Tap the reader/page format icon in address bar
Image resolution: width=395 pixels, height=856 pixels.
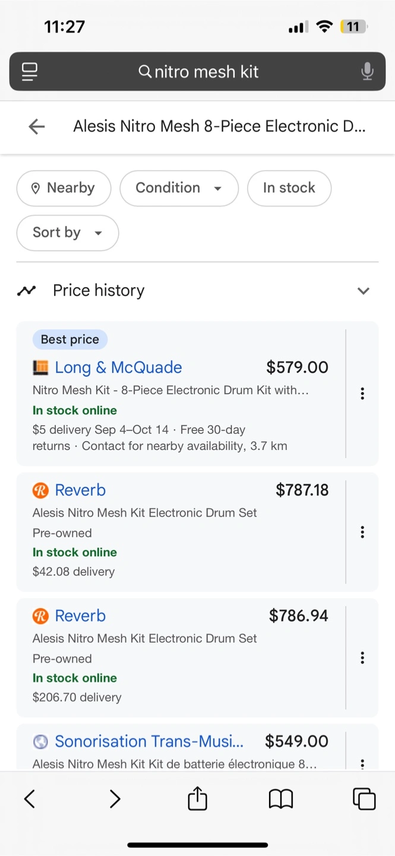[30, 72]
